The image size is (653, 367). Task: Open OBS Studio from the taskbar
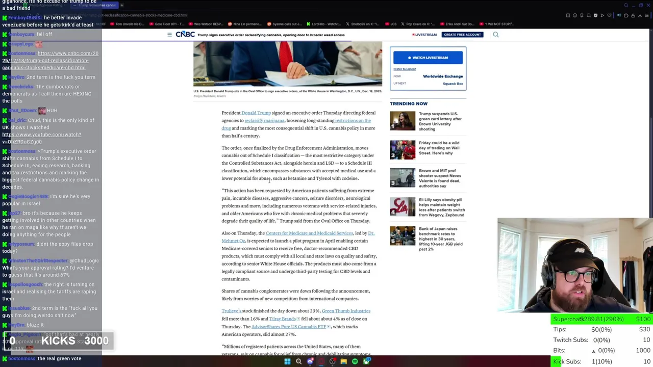coord(333,361)
